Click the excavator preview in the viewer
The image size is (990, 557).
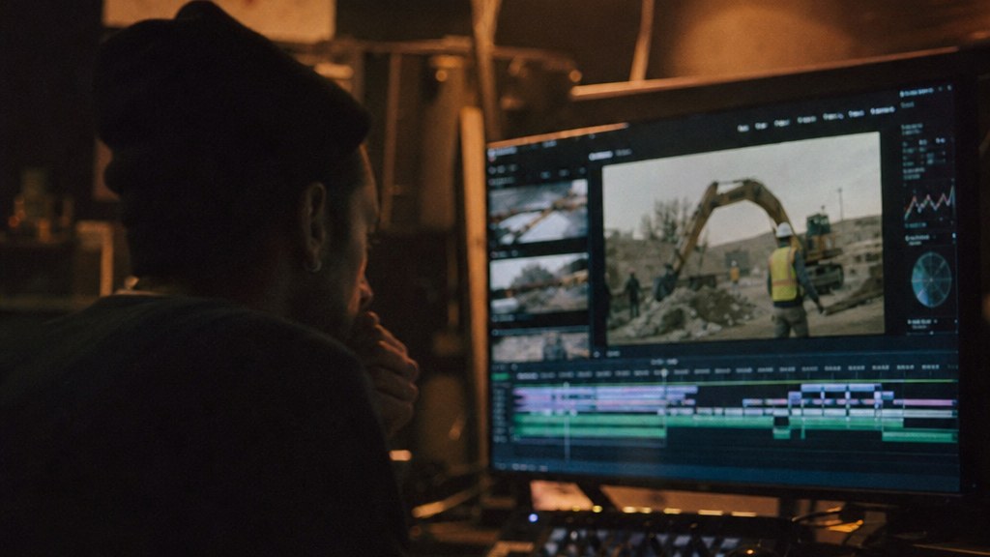(x=742, y=238)
